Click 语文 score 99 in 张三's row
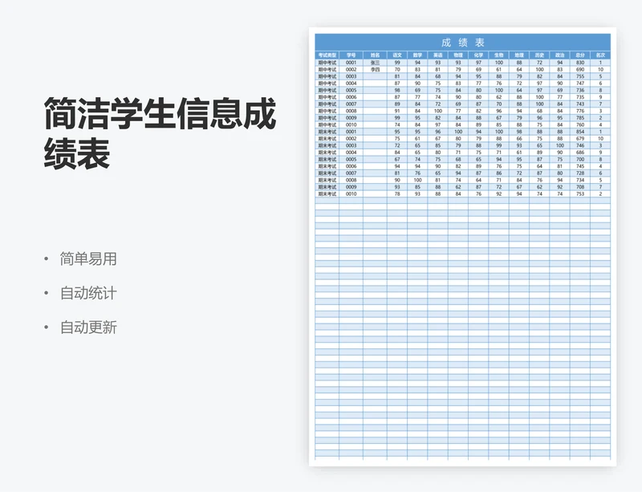The width and height of the screenshot is (642, 492). click(397, 63)
